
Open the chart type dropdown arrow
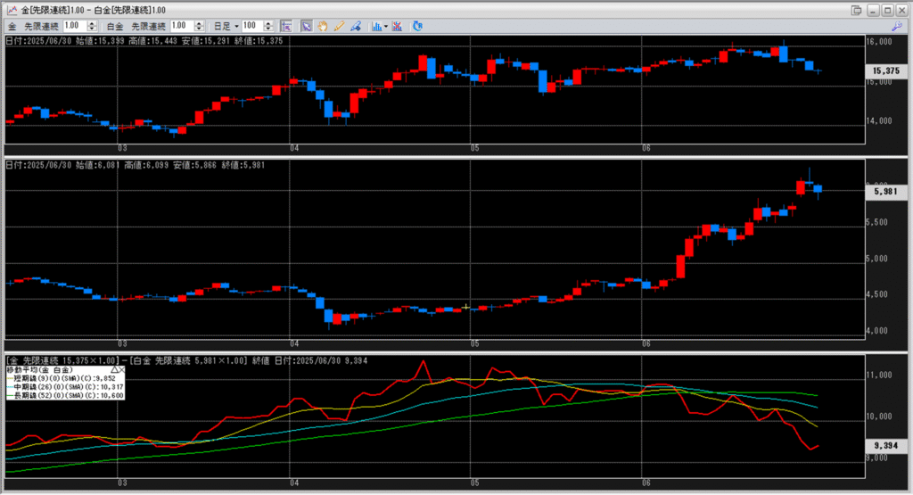point(386,26)
